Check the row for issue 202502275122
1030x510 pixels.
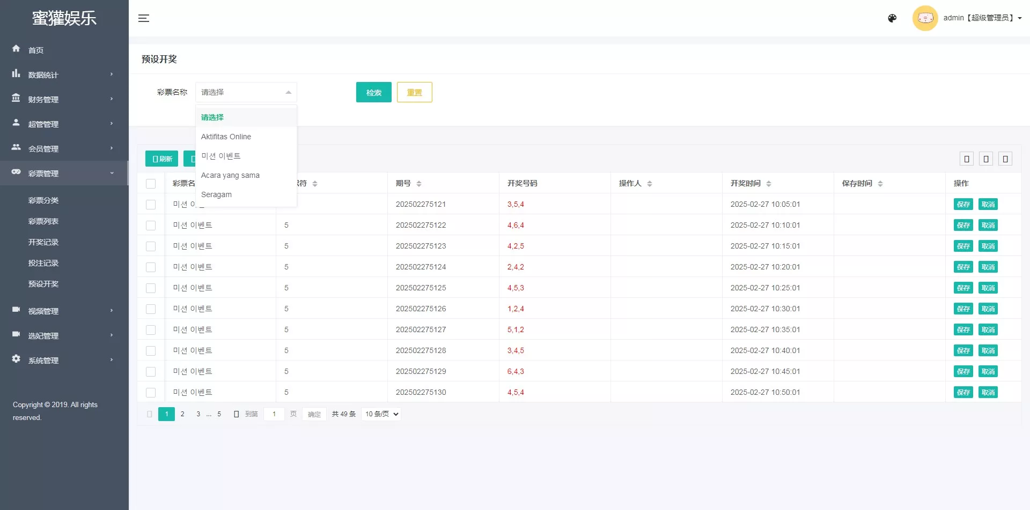tap(151, 226)
